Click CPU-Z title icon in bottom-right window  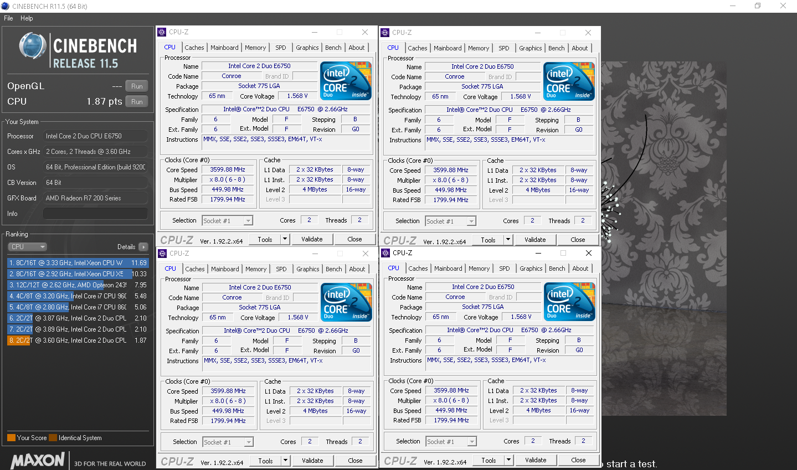tap(386, 253)
